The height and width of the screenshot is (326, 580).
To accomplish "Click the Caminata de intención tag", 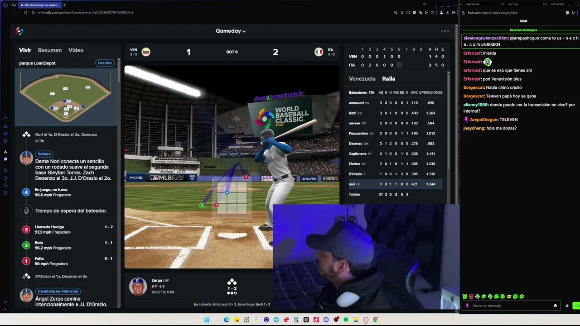I will 58,291.
